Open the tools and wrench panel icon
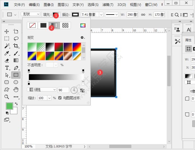This screenshot has height=150, width=195. (177, 41)
